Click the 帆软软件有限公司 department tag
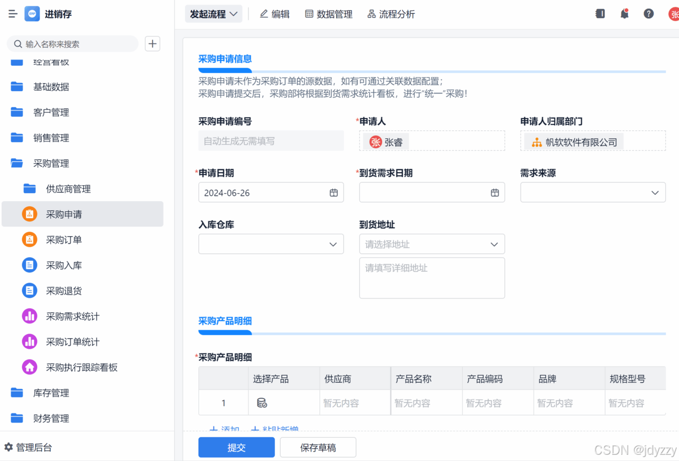 574,142
